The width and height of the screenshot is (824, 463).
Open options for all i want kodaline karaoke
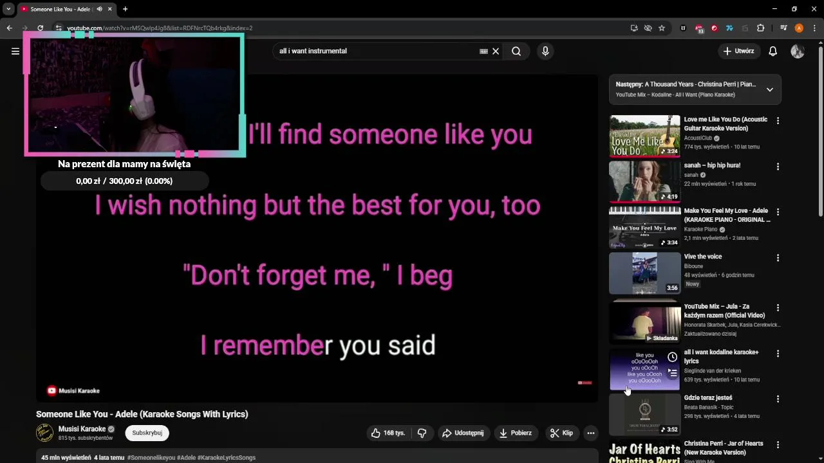coord(778,354)
